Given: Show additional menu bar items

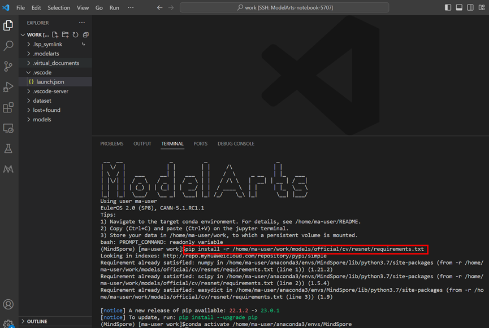Looking at the screenshot, I should (131, 7).
